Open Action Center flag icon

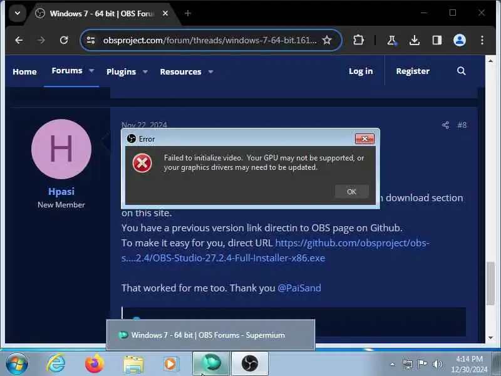point(422,364)
